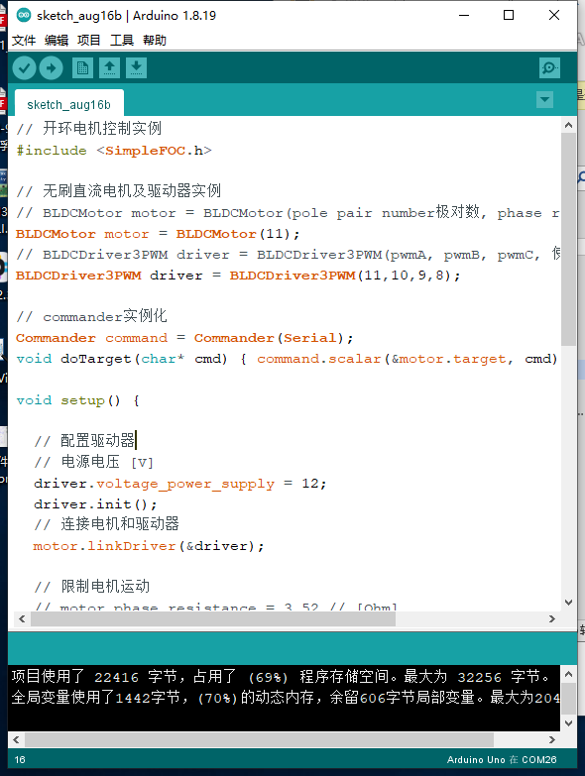The image size is (585, 776).
Task: Click the '// commander实例化' comment
Action: [91, 316]
